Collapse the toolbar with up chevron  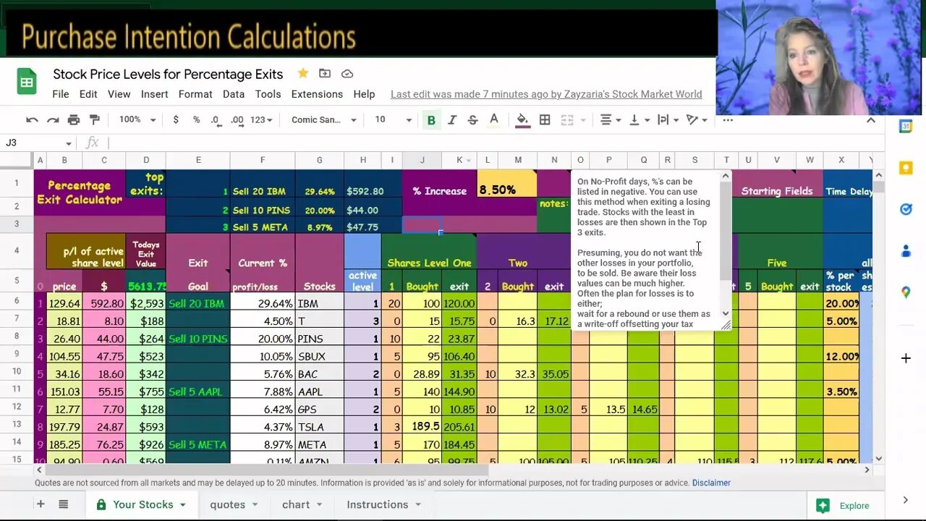click(870, 120)
